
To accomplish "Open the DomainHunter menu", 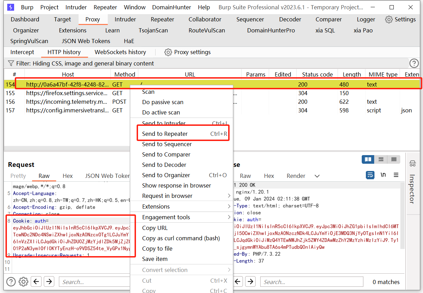I will click(x=172, y=7).
